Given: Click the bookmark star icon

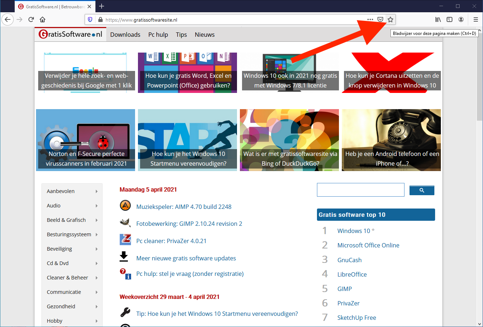Looking at the screenshot, I should (x=390, y=19).
